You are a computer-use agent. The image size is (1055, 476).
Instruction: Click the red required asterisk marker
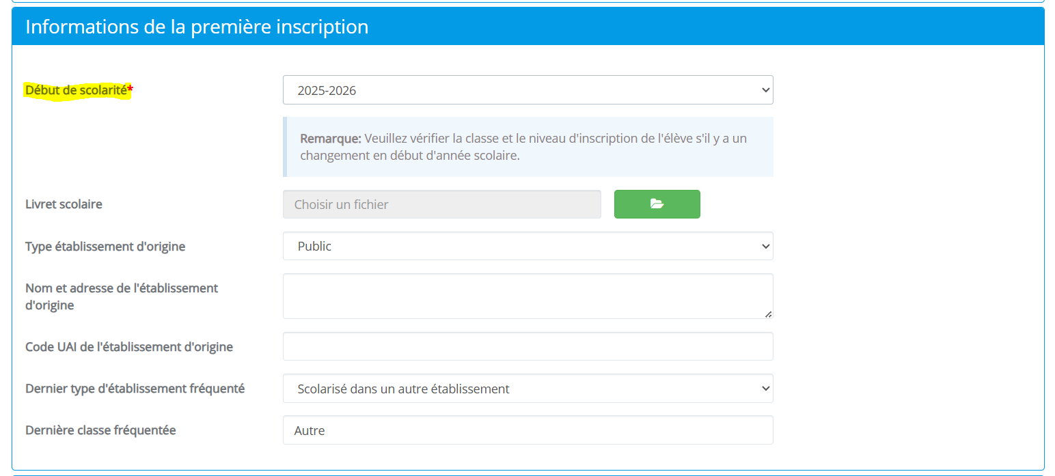tap(131, 89)
